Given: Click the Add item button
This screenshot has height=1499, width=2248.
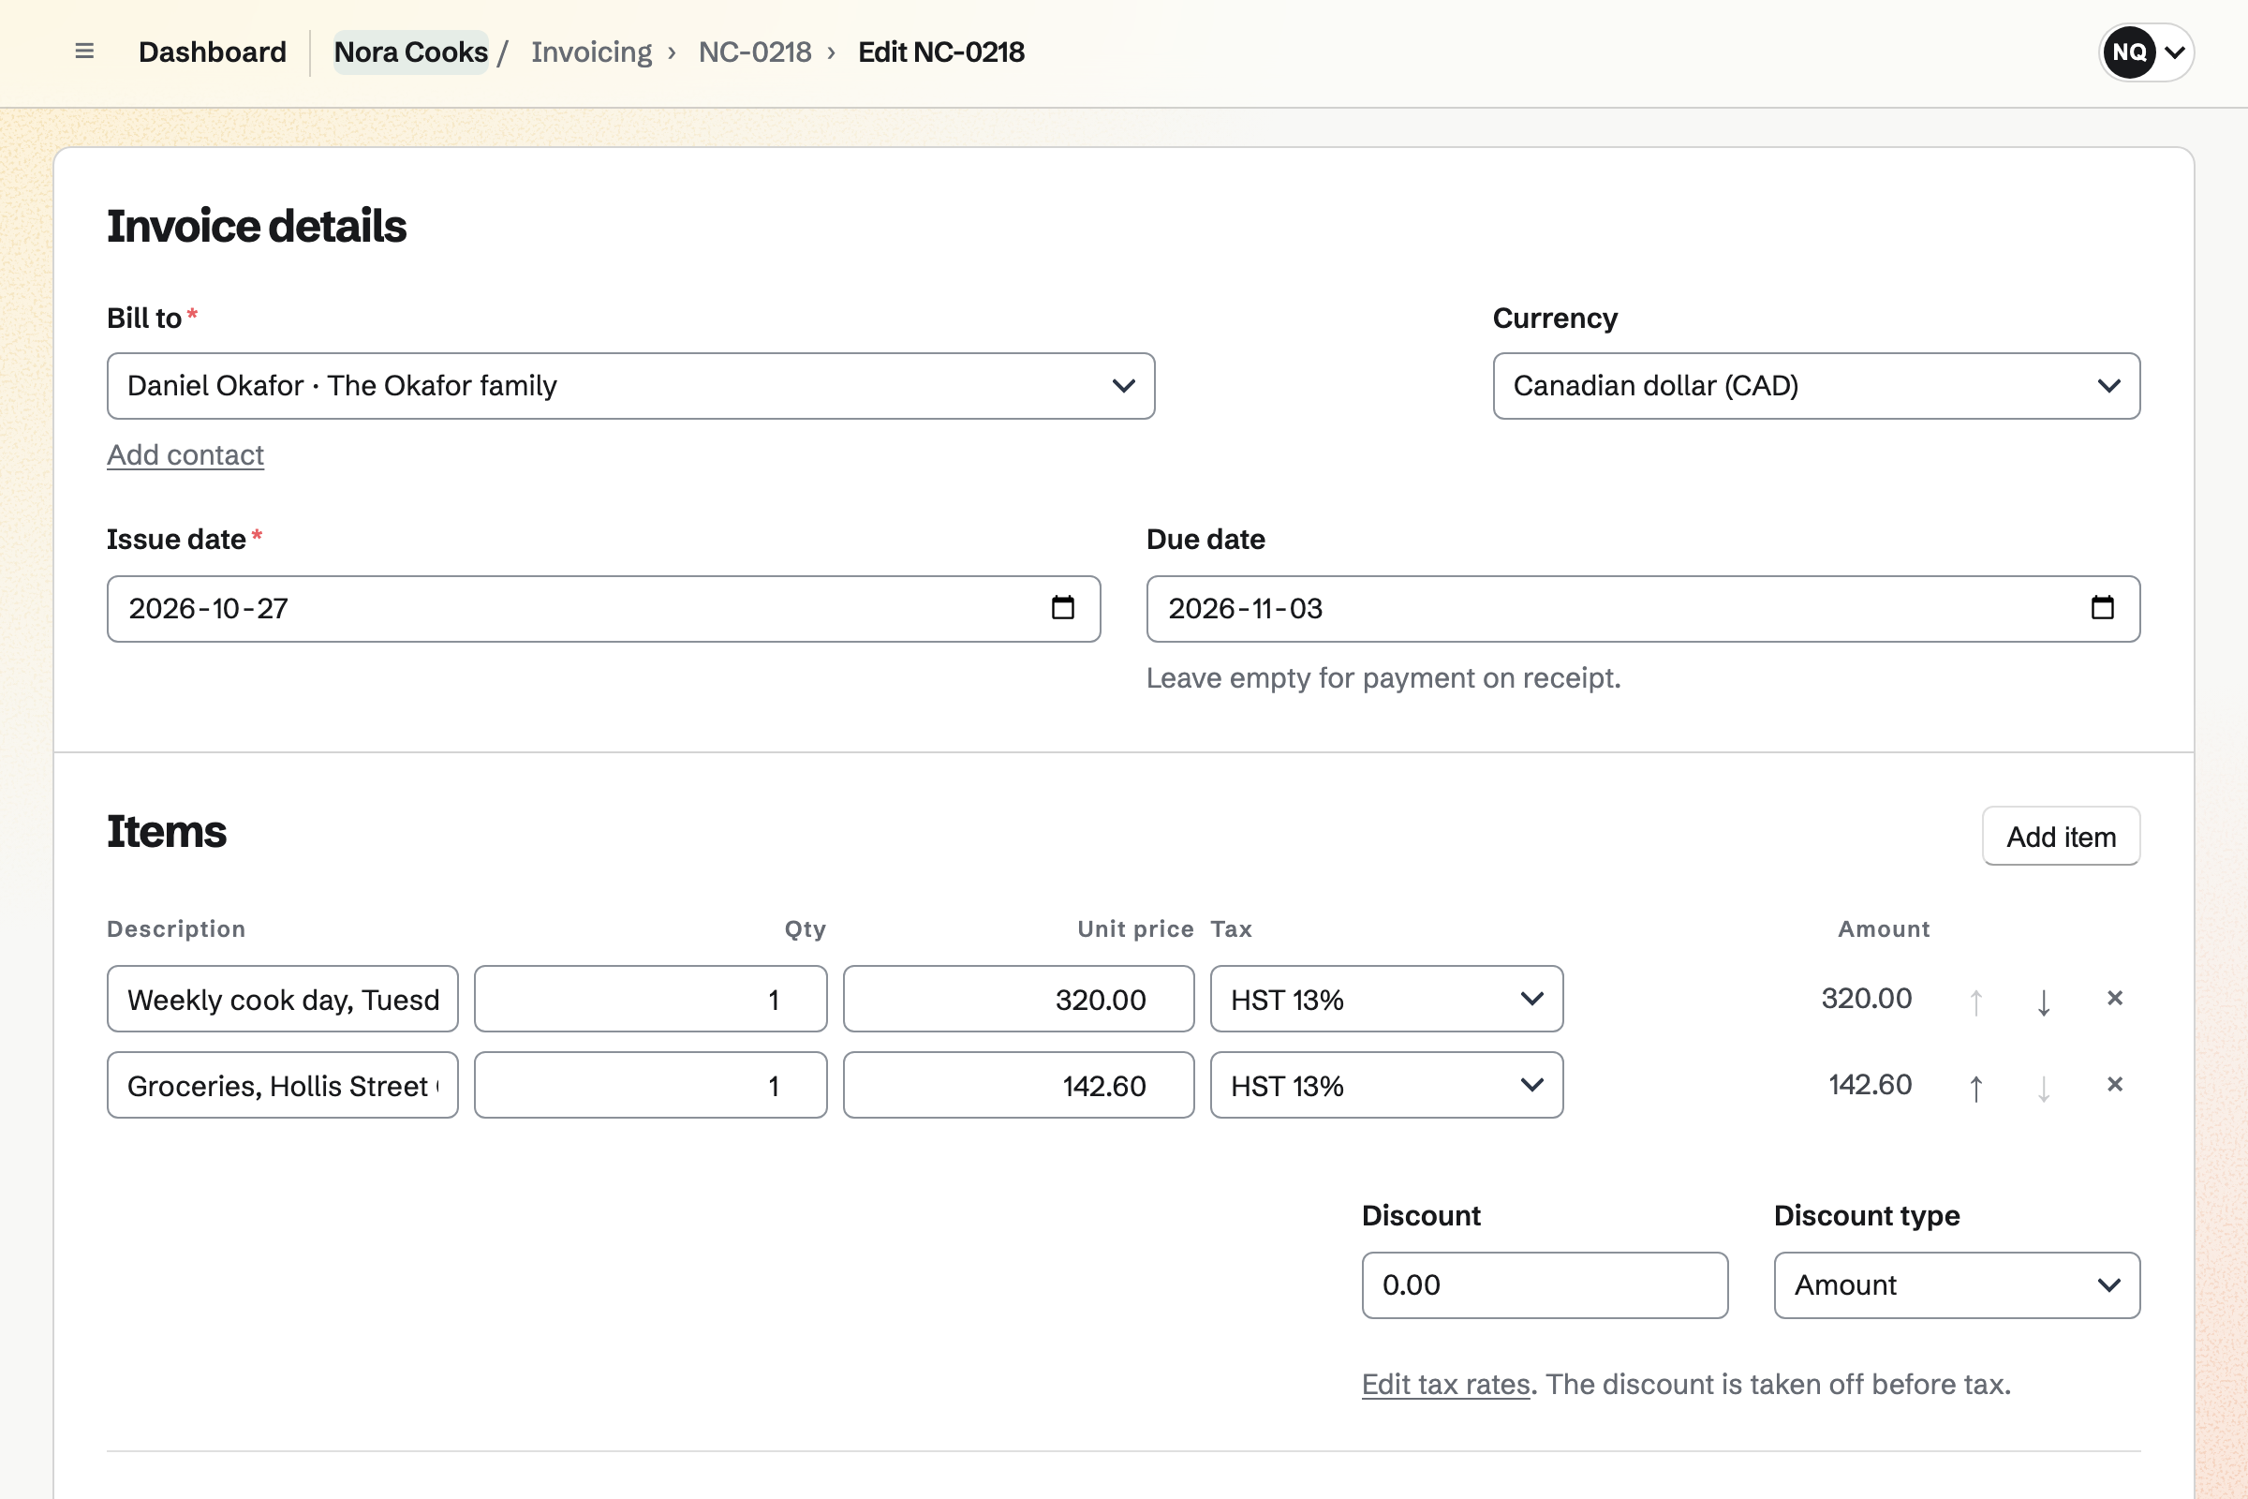Looking at the screenshot, I should (x=2061, y=837).
